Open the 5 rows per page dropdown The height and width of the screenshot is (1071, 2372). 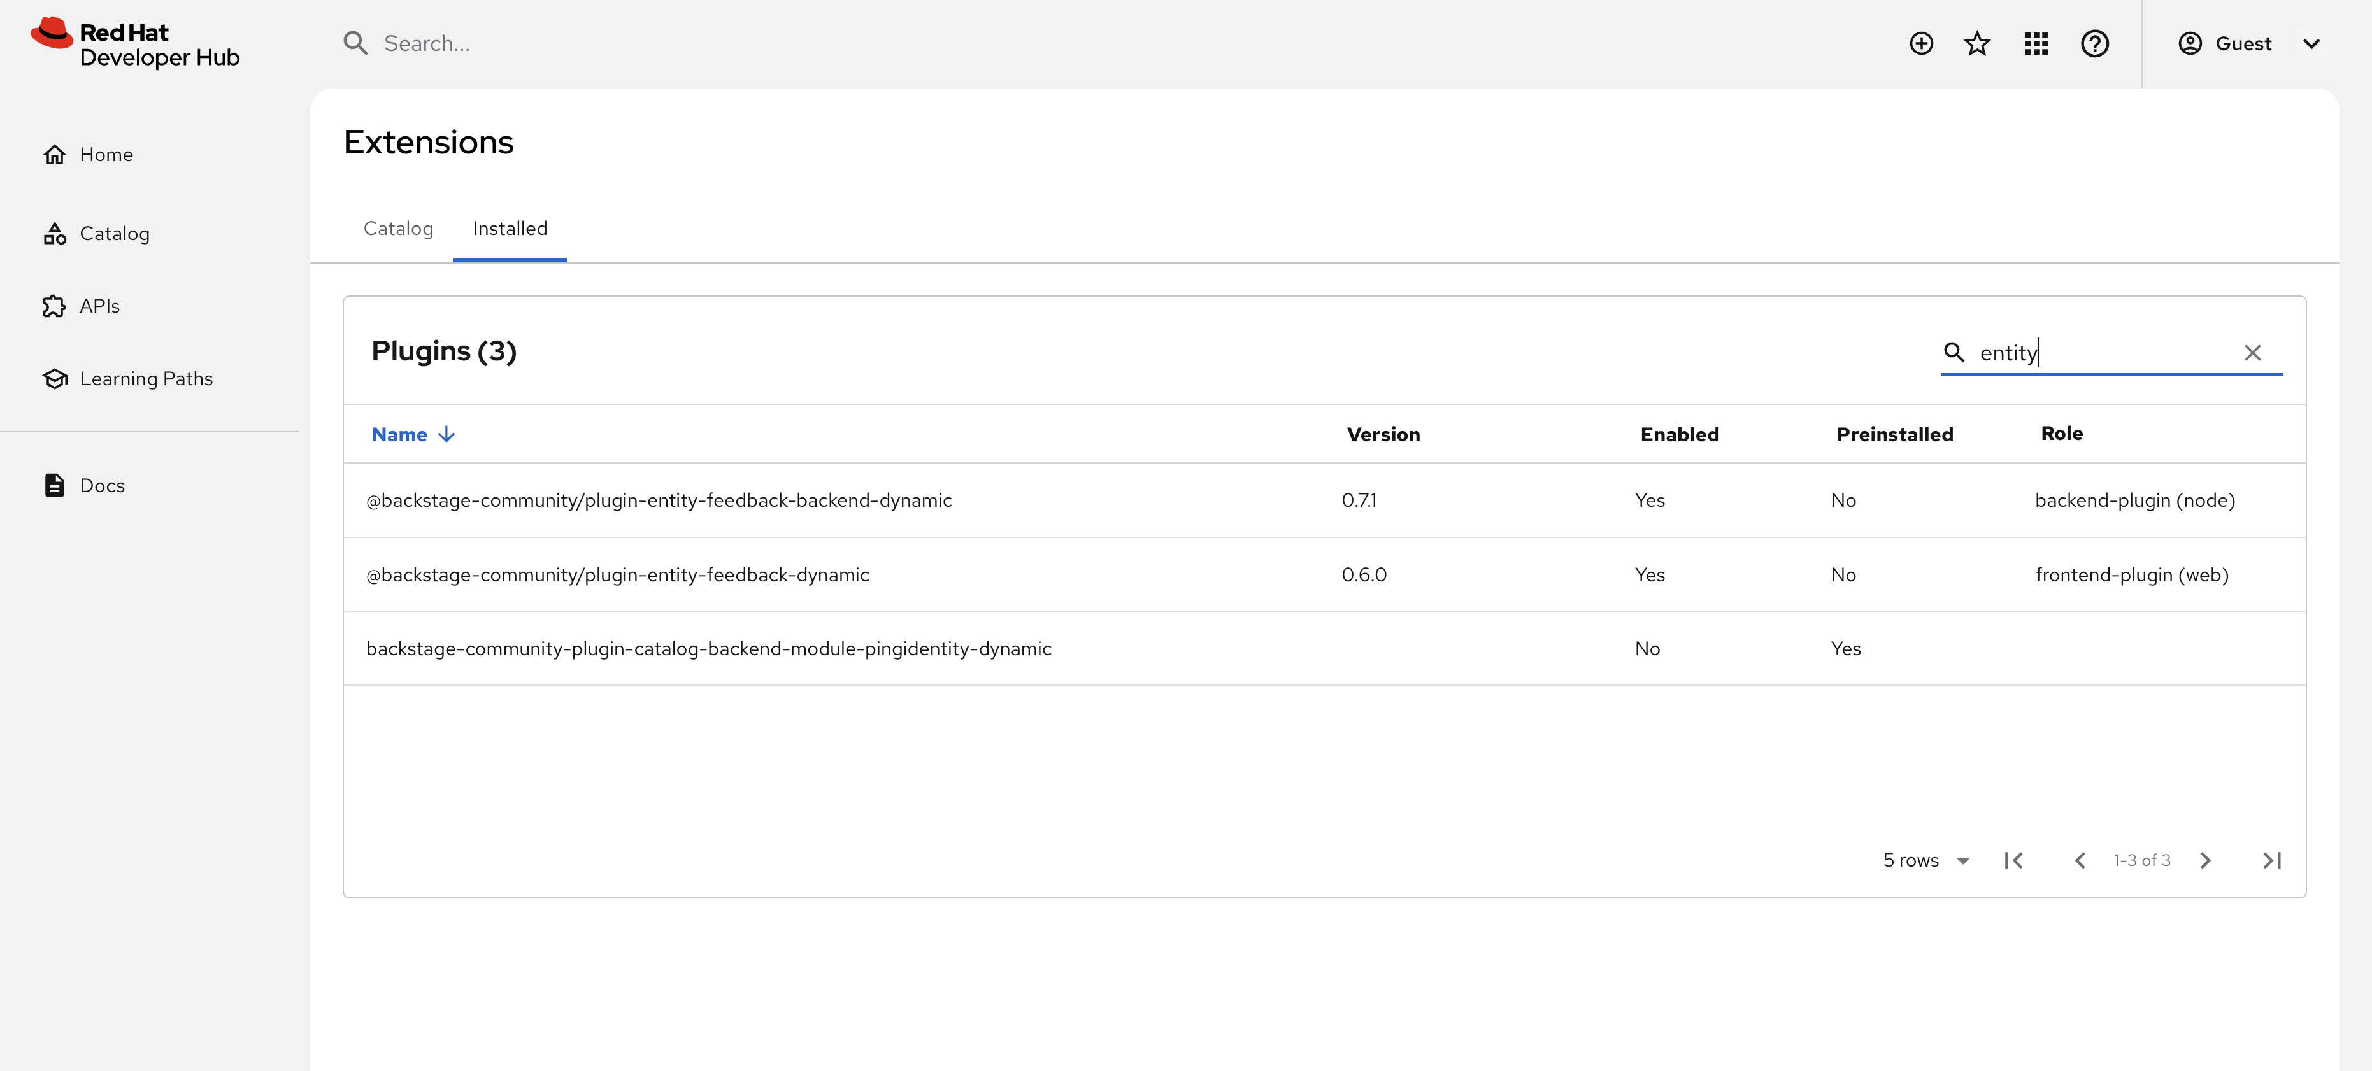tap(1925, 860)
